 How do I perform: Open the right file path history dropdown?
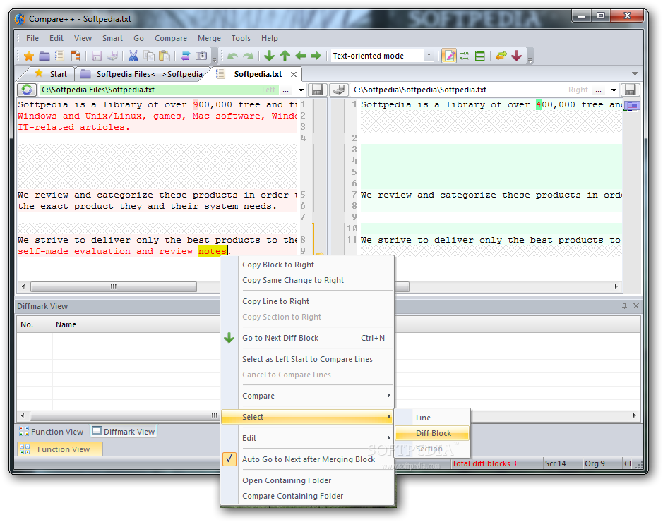click(x=614, y=90)
